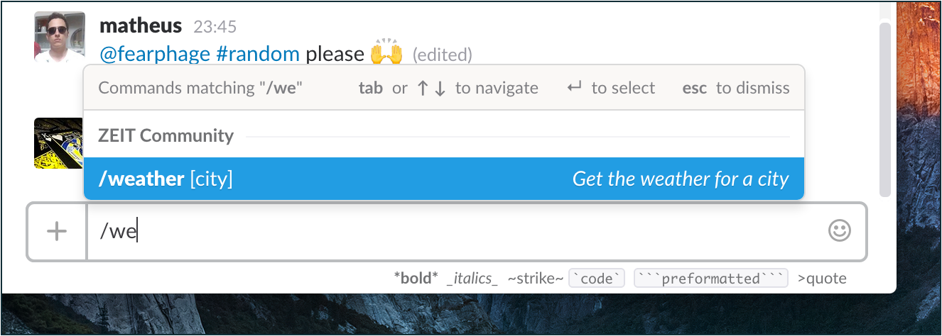Click matheus's profile avatar
The height and width of the screenshot is (336, 942).
[x=60, y=38]
